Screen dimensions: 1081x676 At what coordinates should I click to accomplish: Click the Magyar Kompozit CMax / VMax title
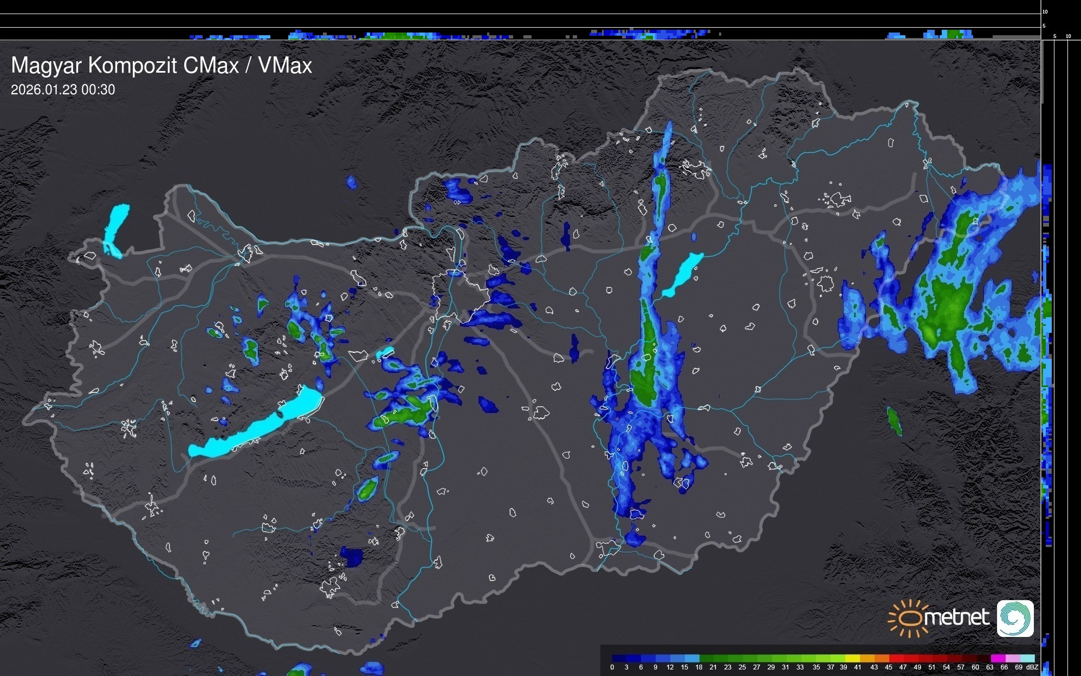click(x=161, y=66)
